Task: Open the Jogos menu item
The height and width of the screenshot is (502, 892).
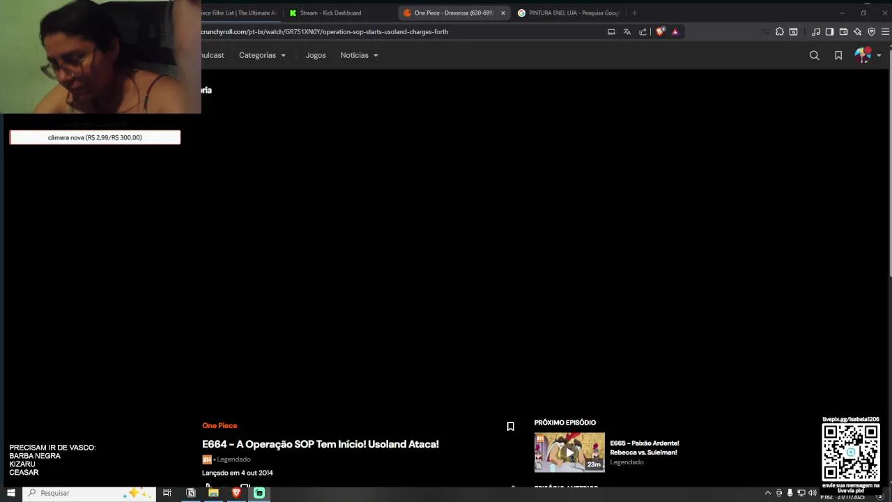Action: coord(316,55)
